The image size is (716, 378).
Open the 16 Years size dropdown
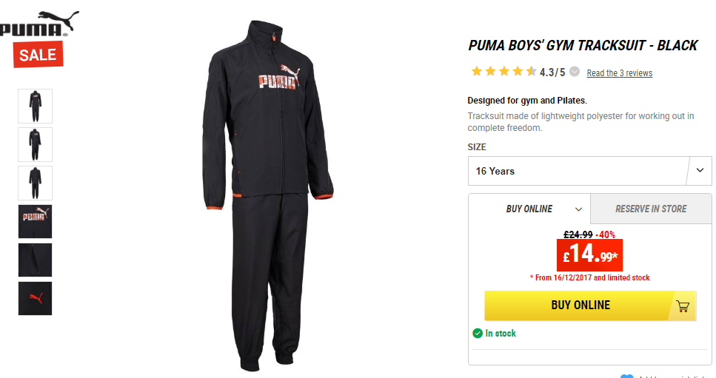[589, 171]
